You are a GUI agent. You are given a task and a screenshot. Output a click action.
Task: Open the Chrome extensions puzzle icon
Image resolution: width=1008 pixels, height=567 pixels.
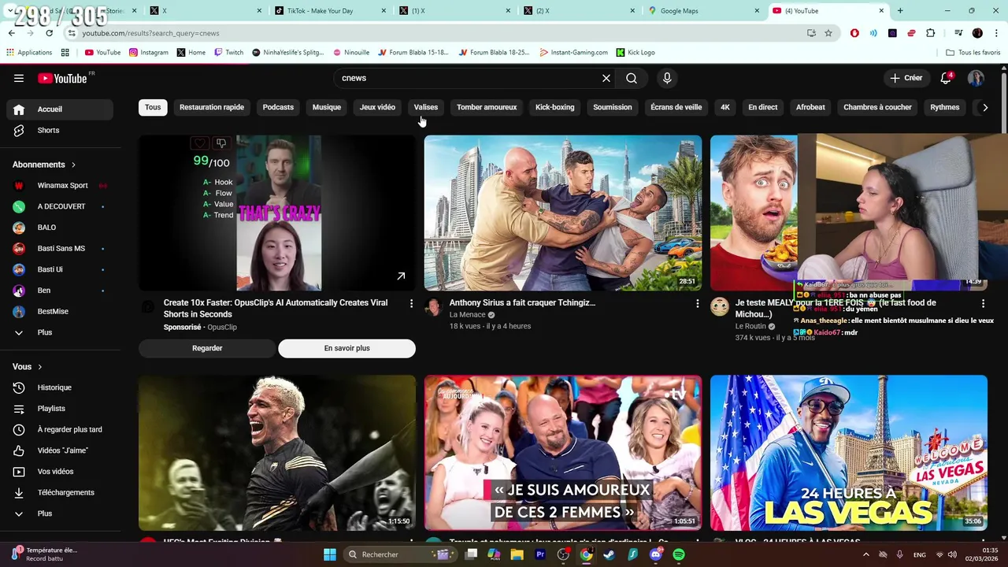pos(931,33)
